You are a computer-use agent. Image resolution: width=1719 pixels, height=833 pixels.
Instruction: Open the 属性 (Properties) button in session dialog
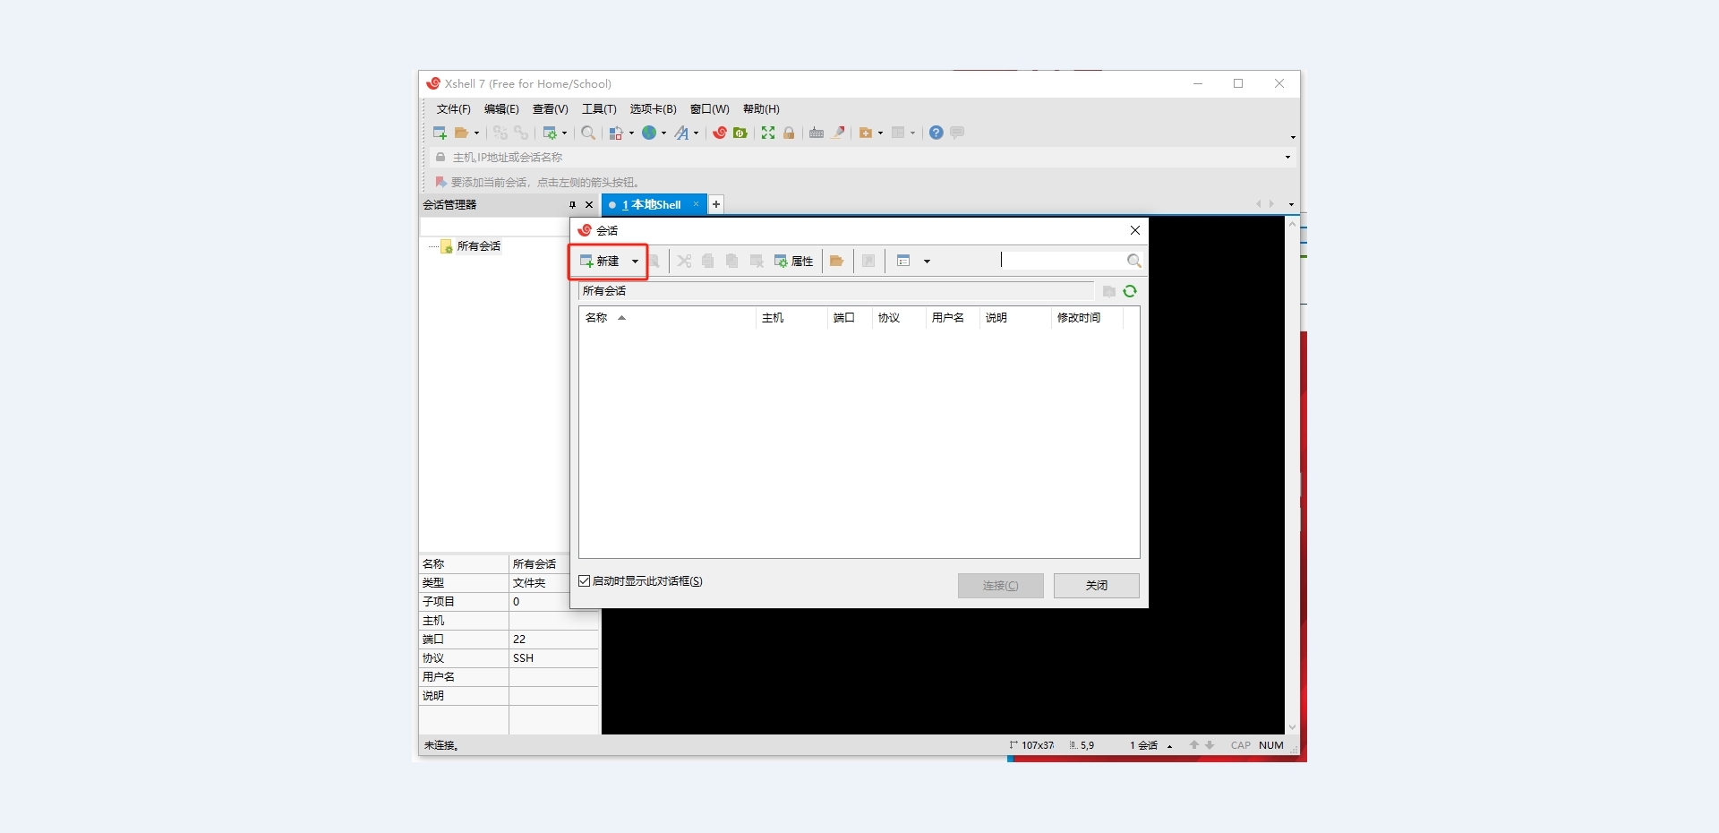click(x=793, y=262)
